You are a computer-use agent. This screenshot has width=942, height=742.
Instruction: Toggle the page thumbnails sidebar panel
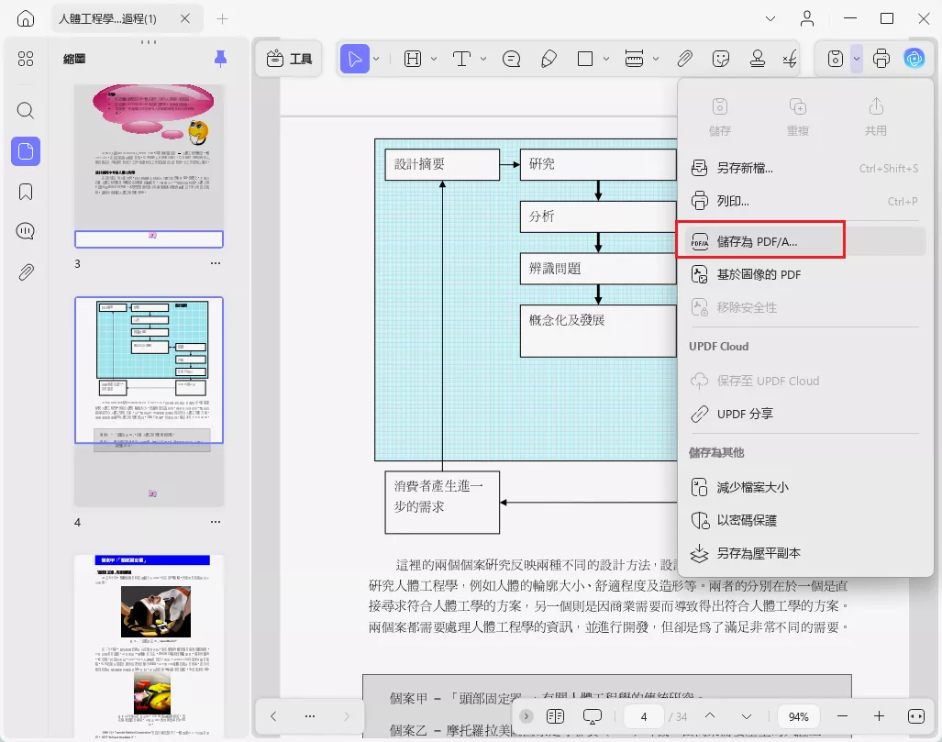pos(26,151)
